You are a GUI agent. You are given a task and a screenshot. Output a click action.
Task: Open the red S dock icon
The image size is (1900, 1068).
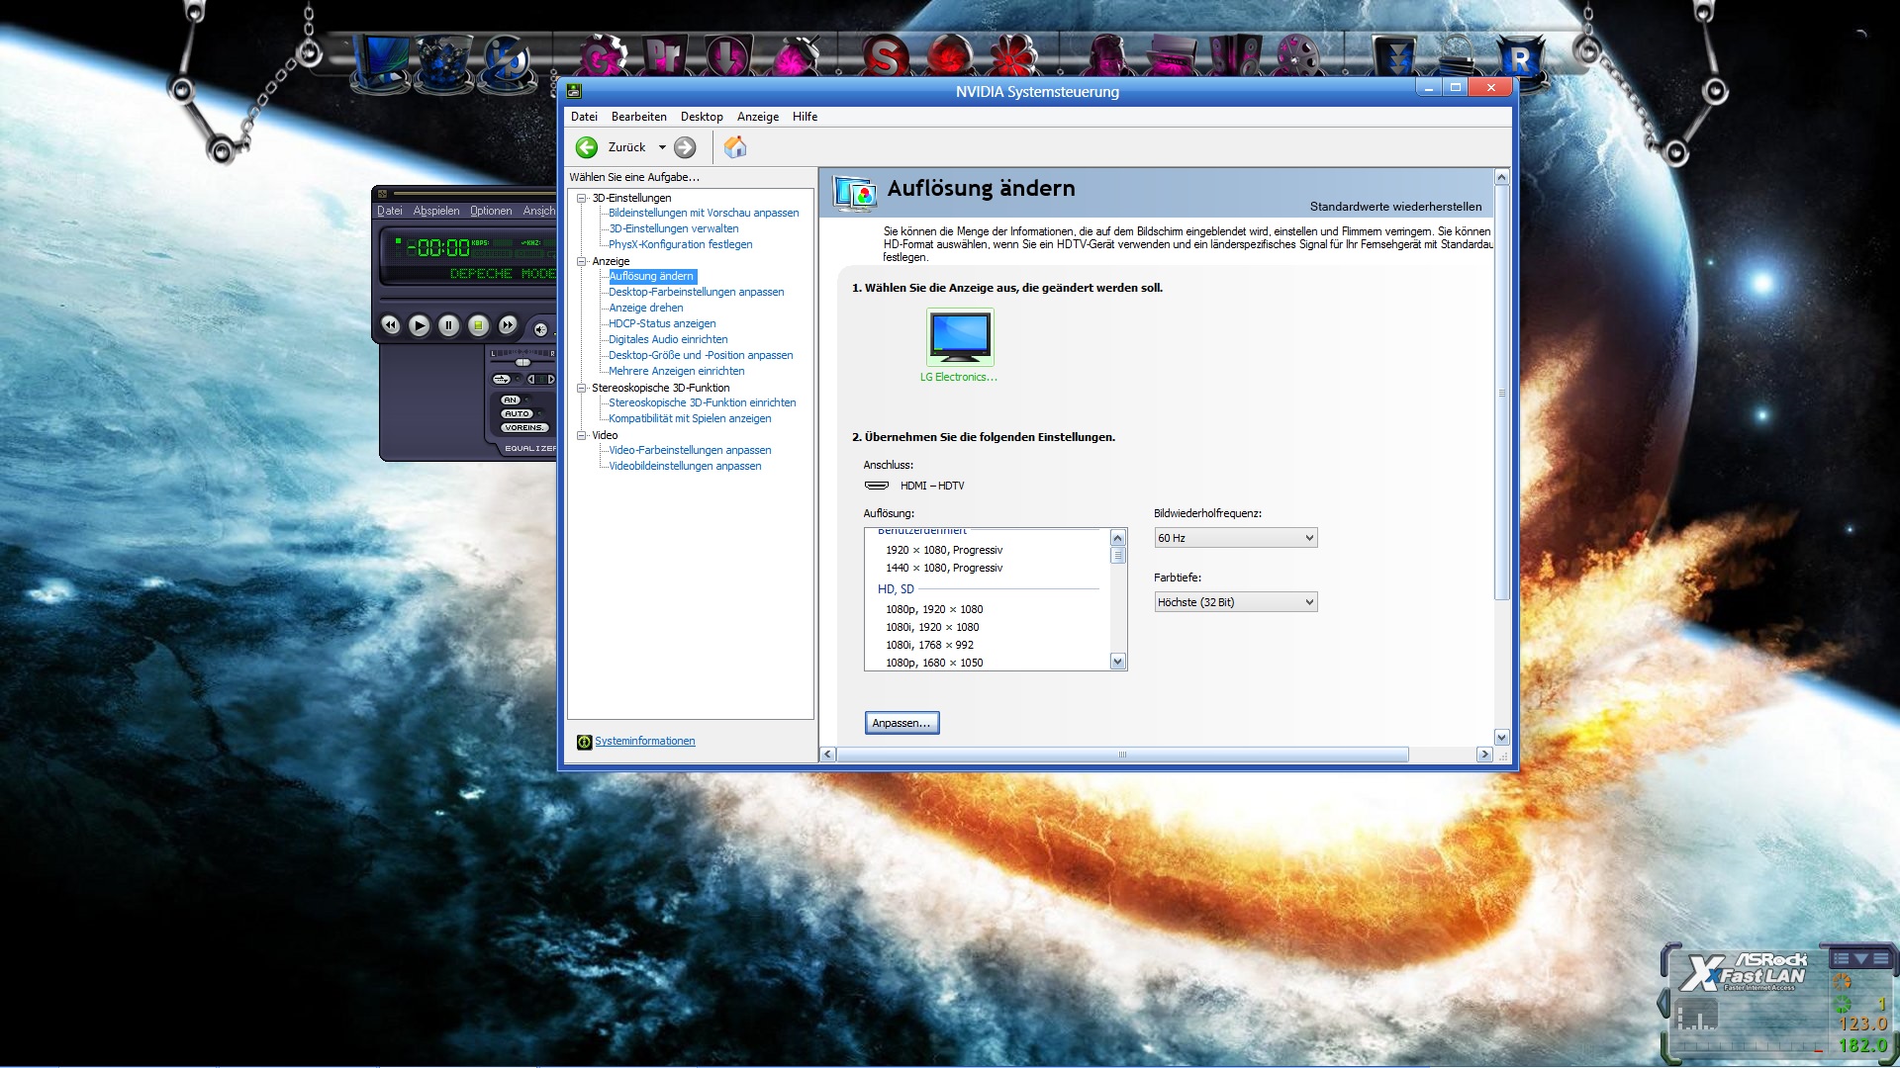point(885,57)
